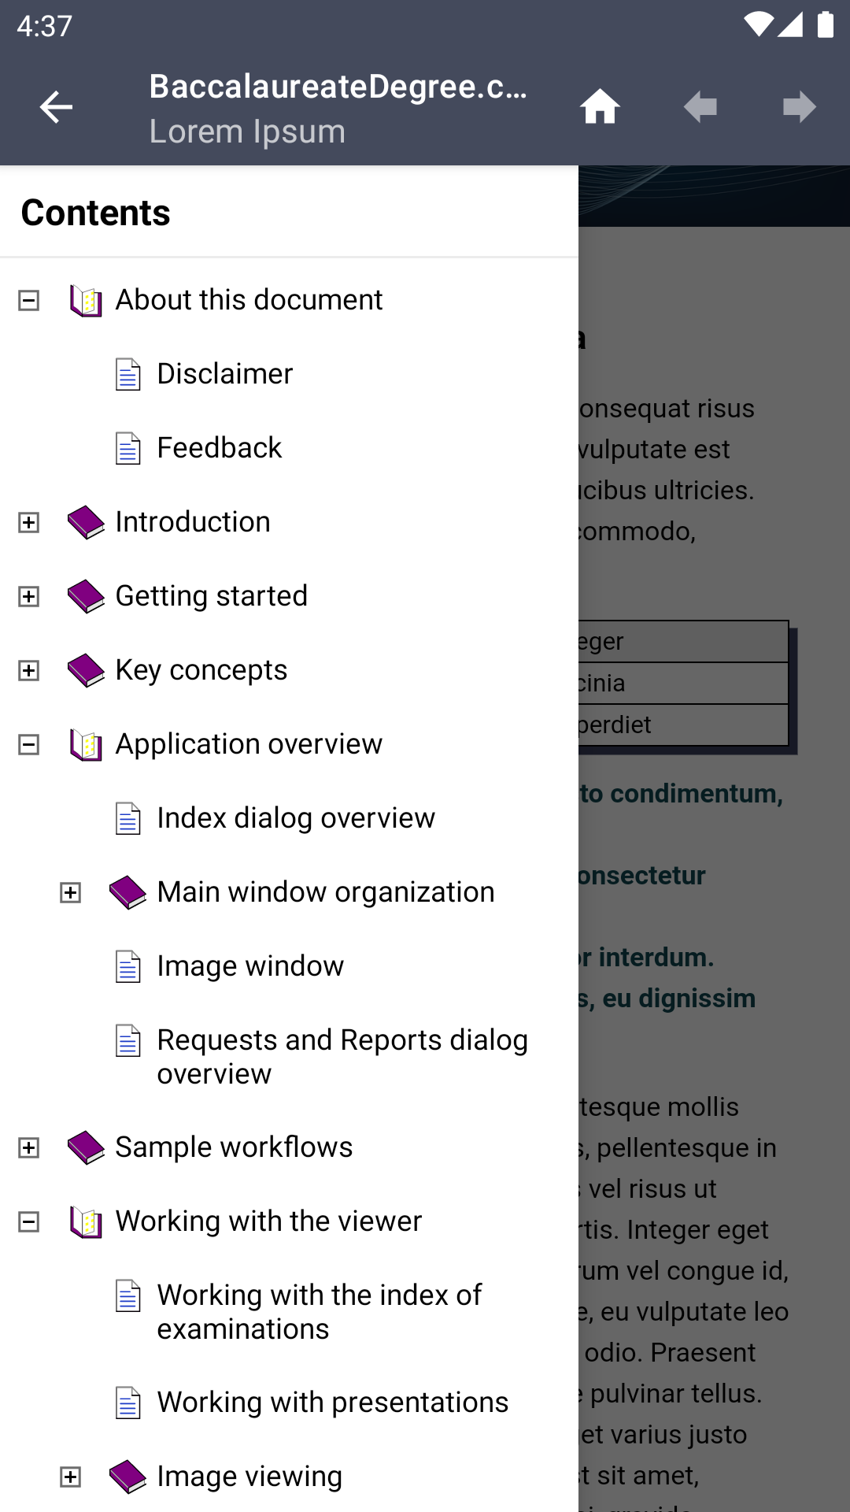Expand the Image viewing subtree
The height and width of the screenshot is (1512, 850).
tap(72, 1477)
